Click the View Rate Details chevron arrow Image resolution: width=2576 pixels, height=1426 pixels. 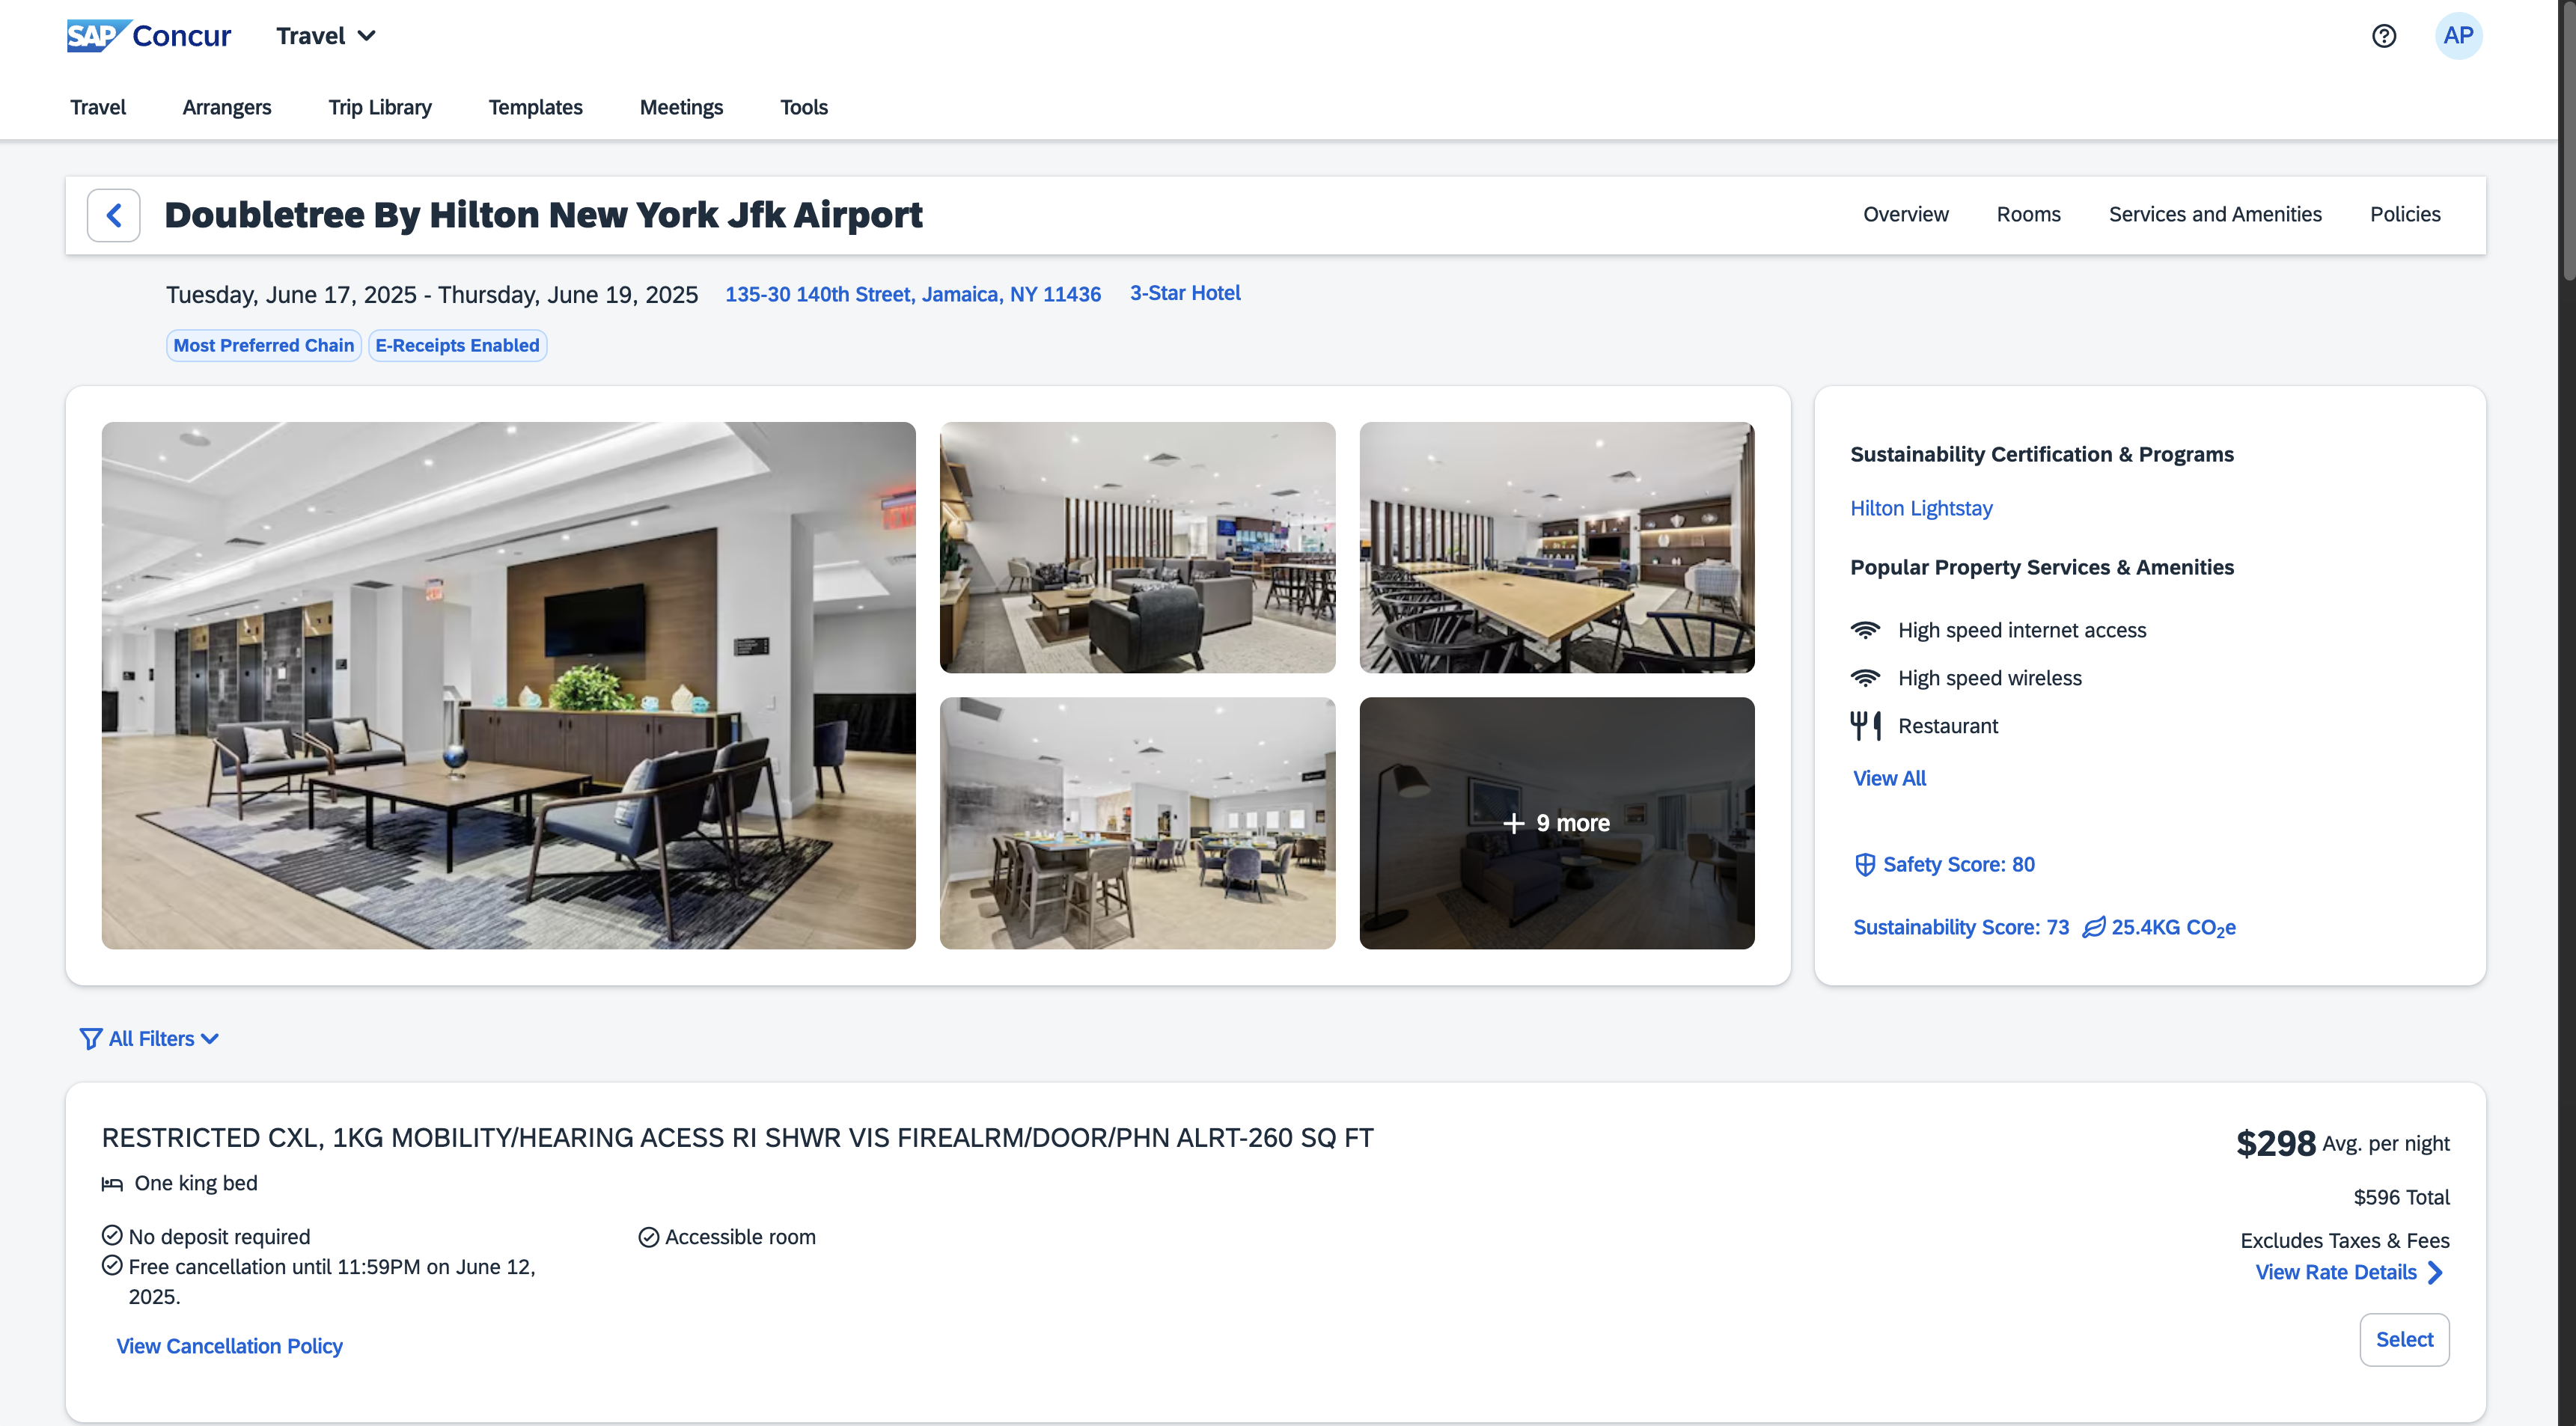tap(2436, 1273)
